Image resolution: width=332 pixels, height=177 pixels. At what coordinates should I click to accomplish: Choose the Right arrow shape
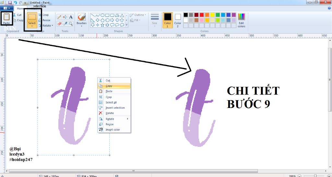[112, 20]
